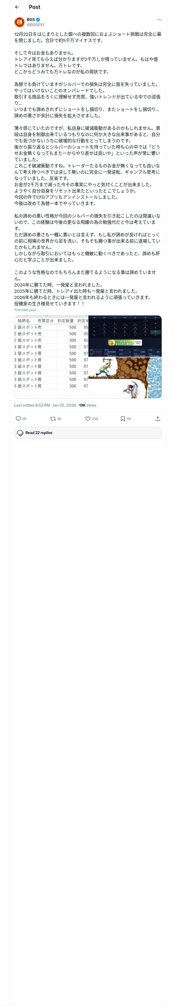176x1006 pixels.
Task: Bookmark the post with bookmark icon
Action: tap(123, 419)
